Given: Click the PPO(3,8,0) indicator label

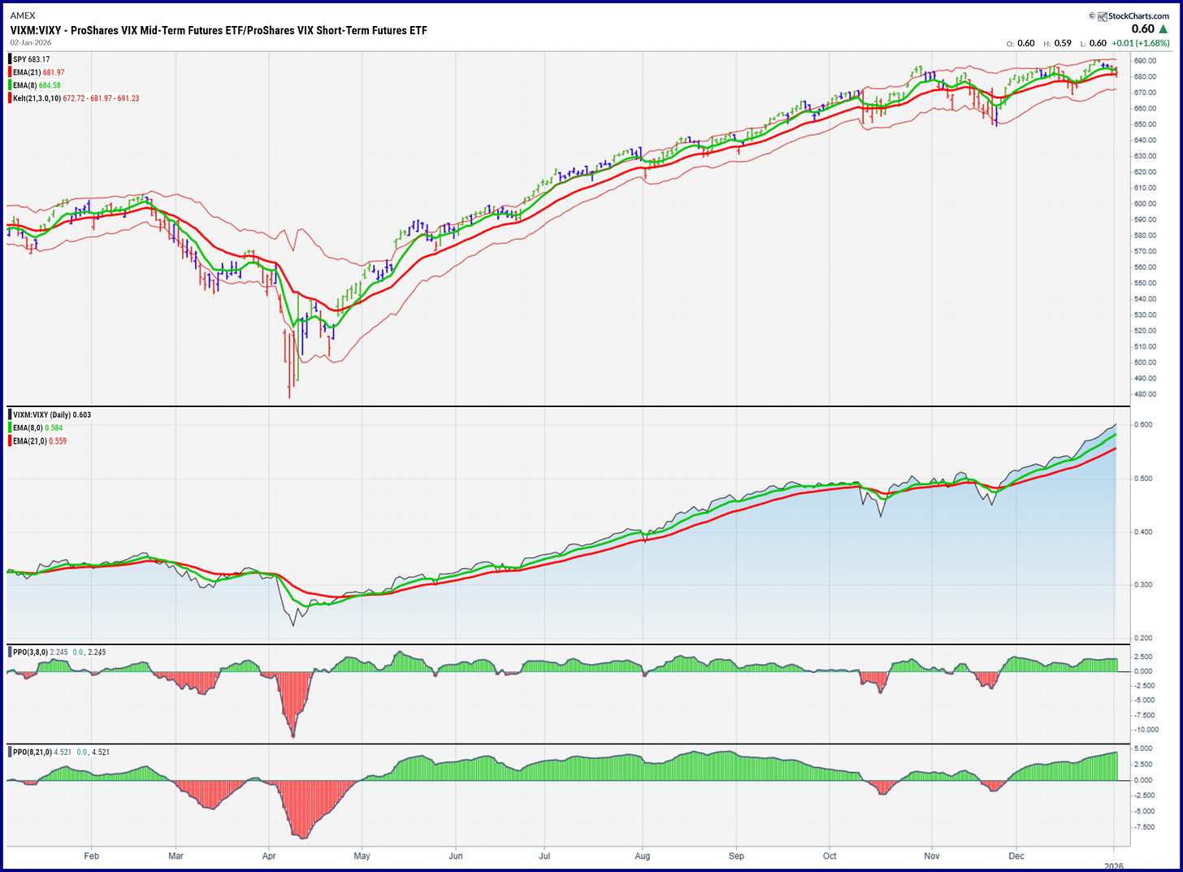Looking at the screenshot, I should 30,652.
